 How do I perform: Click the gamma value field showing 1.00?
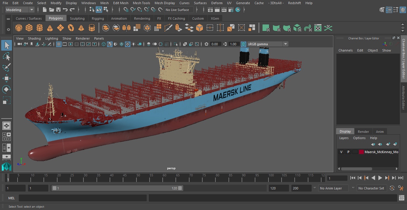233,44
